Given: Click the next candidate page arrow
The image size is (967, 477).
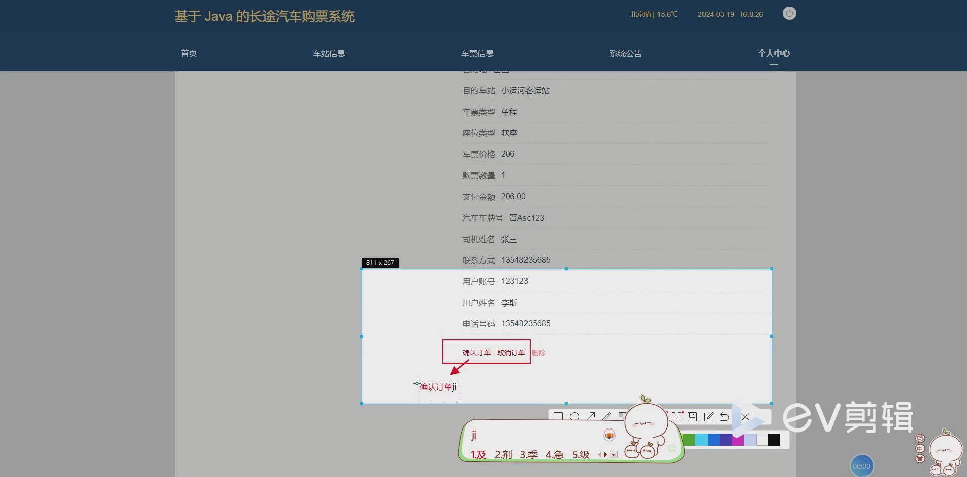Looking at the screenshot, I should click(605, 455).
